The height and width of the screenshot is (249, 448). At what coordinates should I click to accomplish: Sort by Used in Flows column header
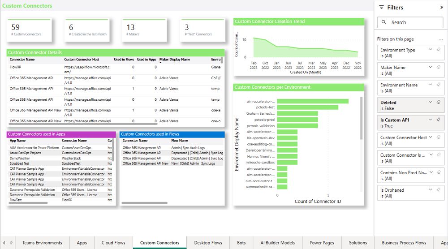tap(124, 60)
